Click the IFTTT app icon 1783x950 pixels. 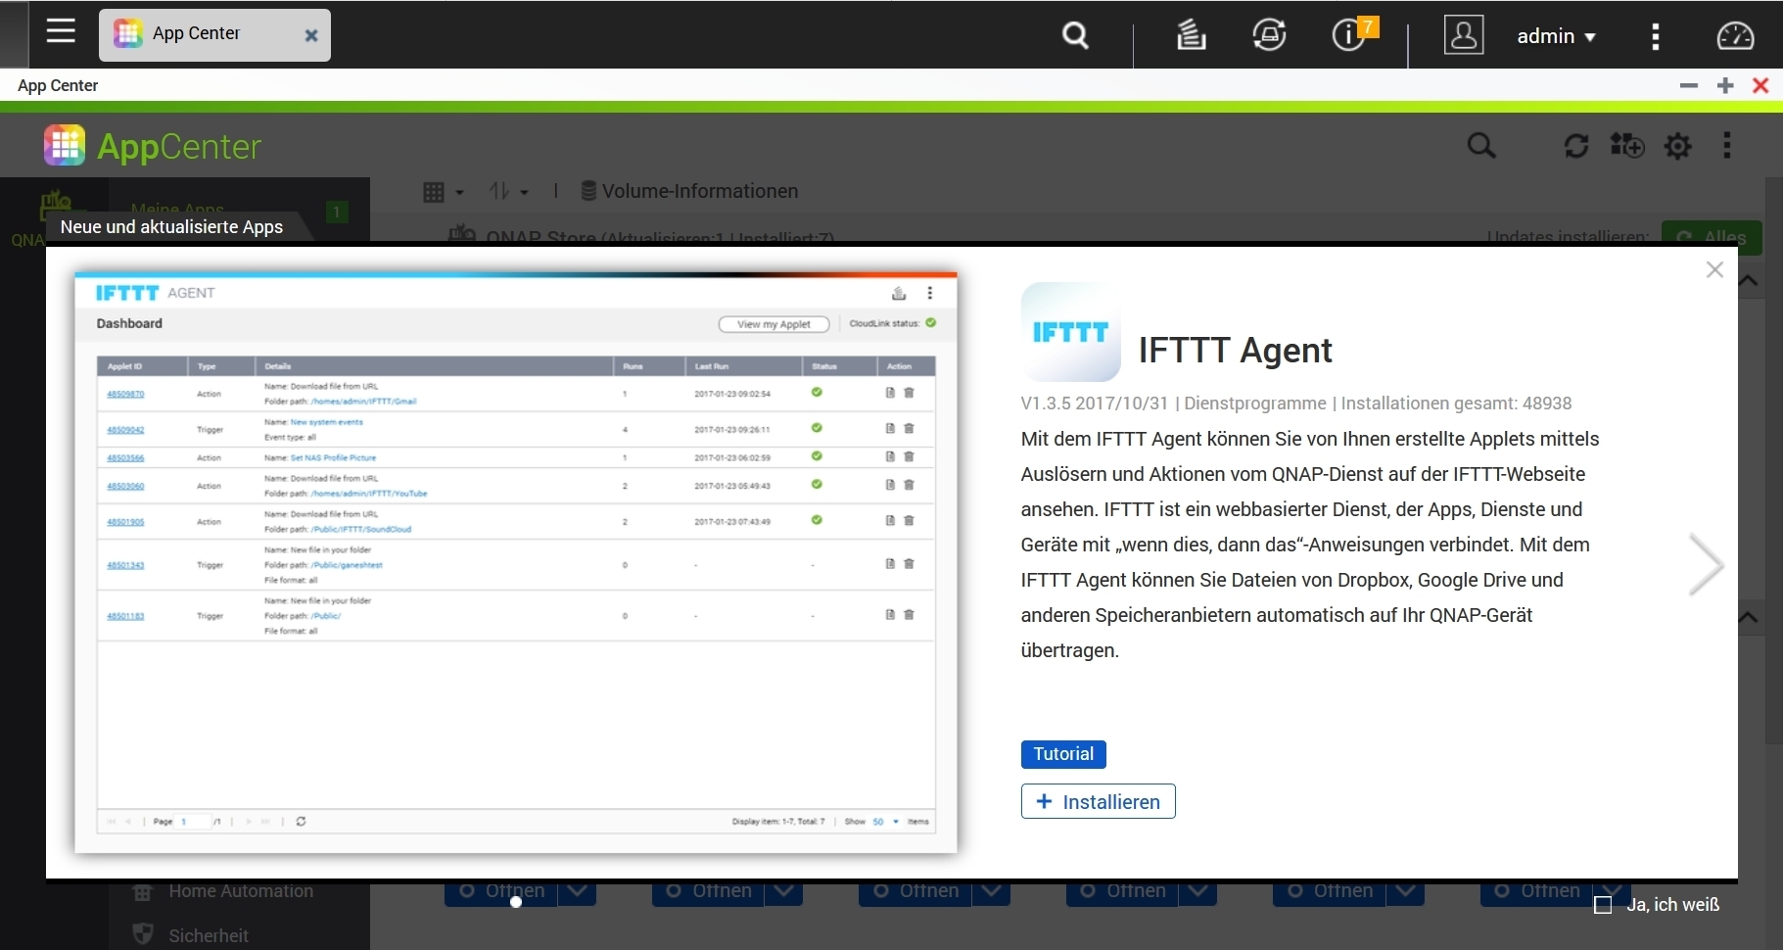pos(1070,332)
